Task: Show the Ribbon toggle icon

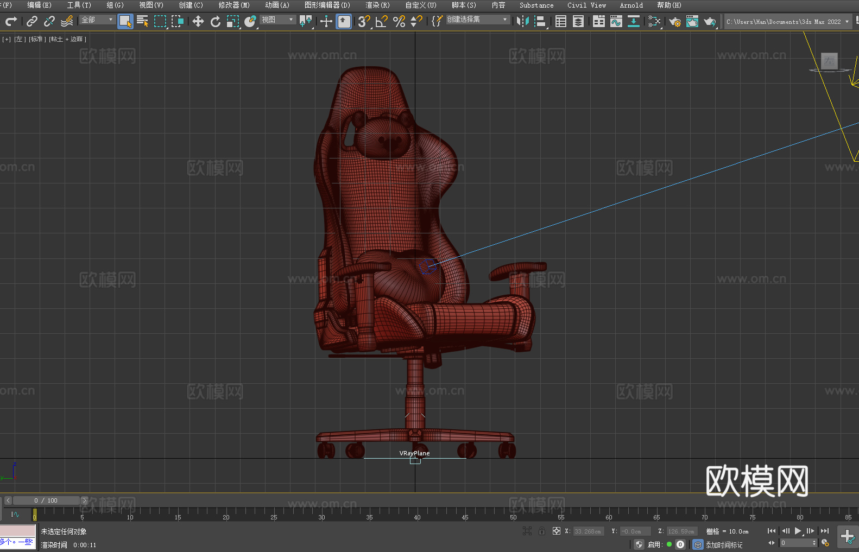Action: (x=599, y=21)
